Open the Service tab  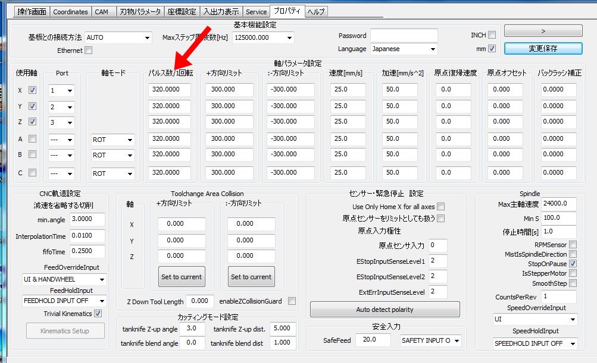click(x=256, y=11)
